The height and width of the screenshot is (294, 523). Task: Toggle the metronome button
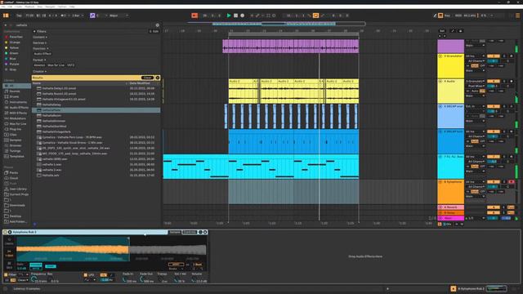coord(64,16)
